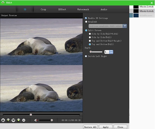Open the Watermark tab

[83, 10]
